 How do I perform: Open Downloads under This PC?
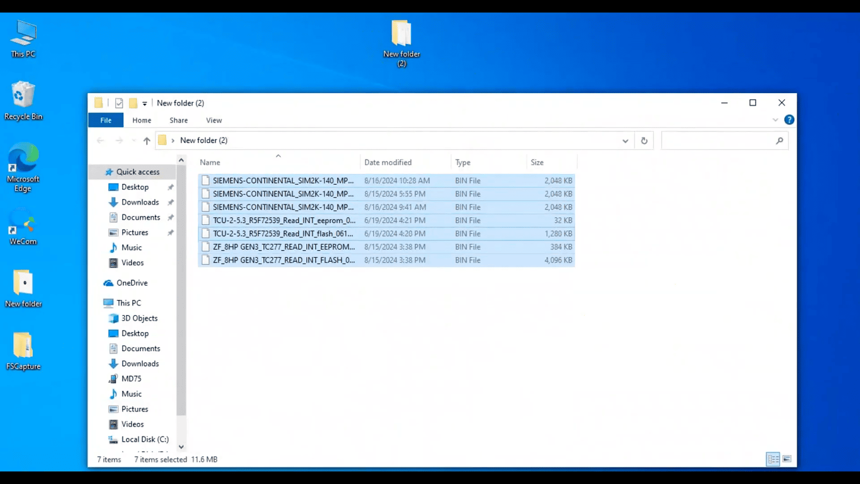coord(140,363)
